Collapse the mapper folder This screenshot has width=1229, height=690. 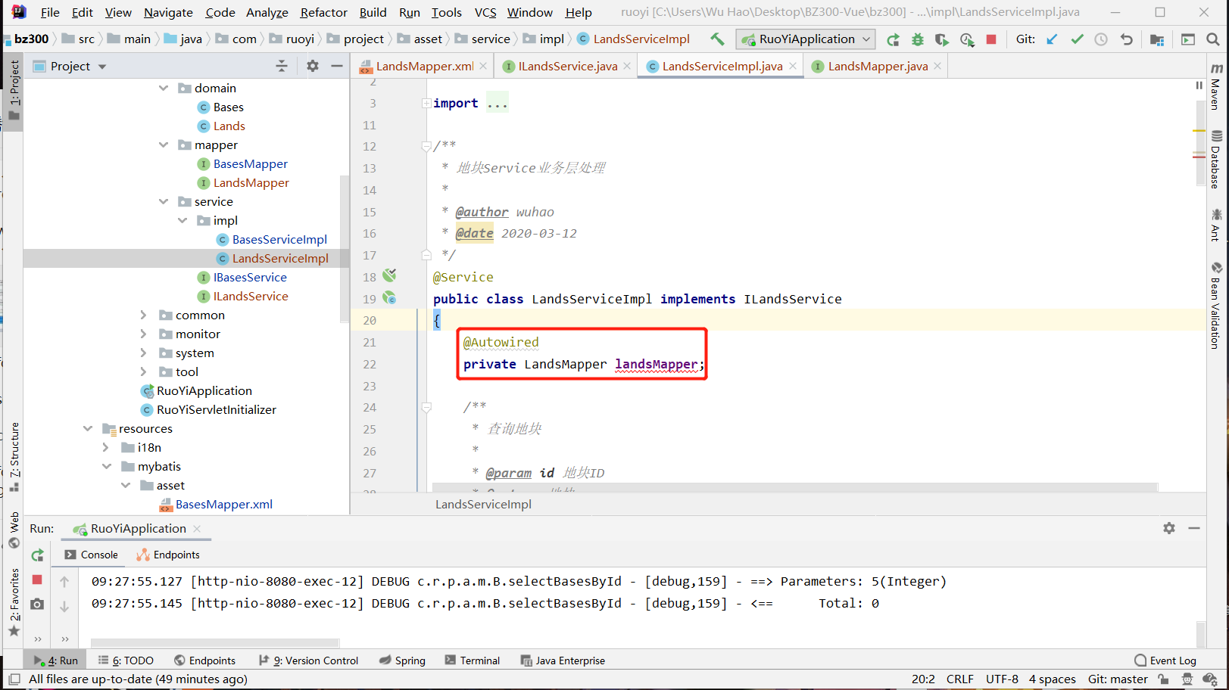[163, 145]
